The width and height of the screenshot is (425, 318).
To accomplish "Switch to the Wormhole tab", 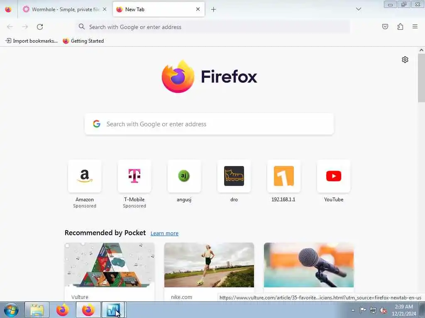I will point(64,10).
